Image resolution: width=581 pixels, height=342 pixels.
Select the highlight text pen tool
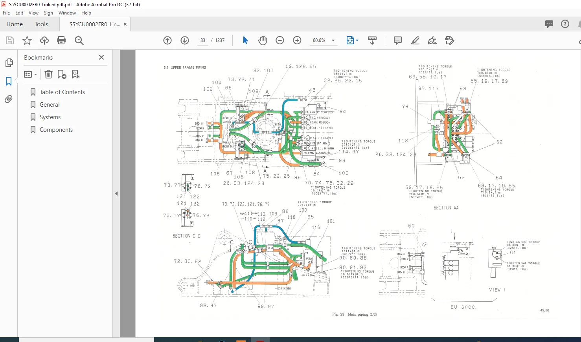415,40
